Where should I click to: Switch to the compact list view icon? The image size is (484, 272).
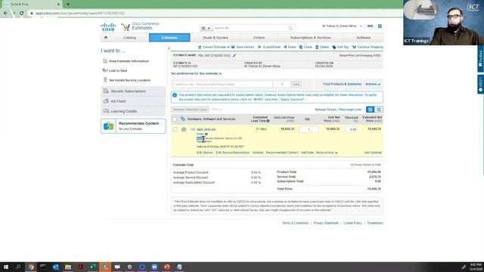(x=370, y=110)
